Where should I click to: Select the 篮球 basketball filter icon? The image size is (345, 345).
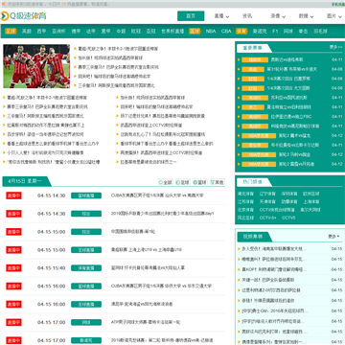[200, 182]
